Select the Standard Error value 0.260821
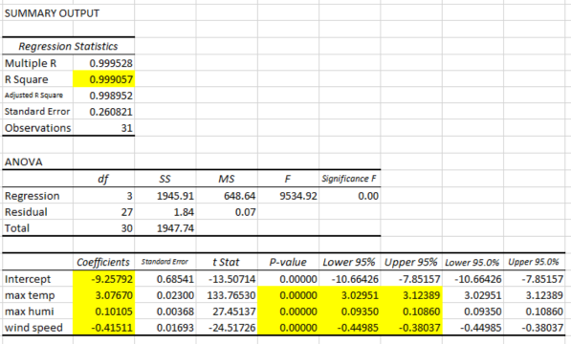The height and width of the screenshot is (344, 571). point(111,112)
